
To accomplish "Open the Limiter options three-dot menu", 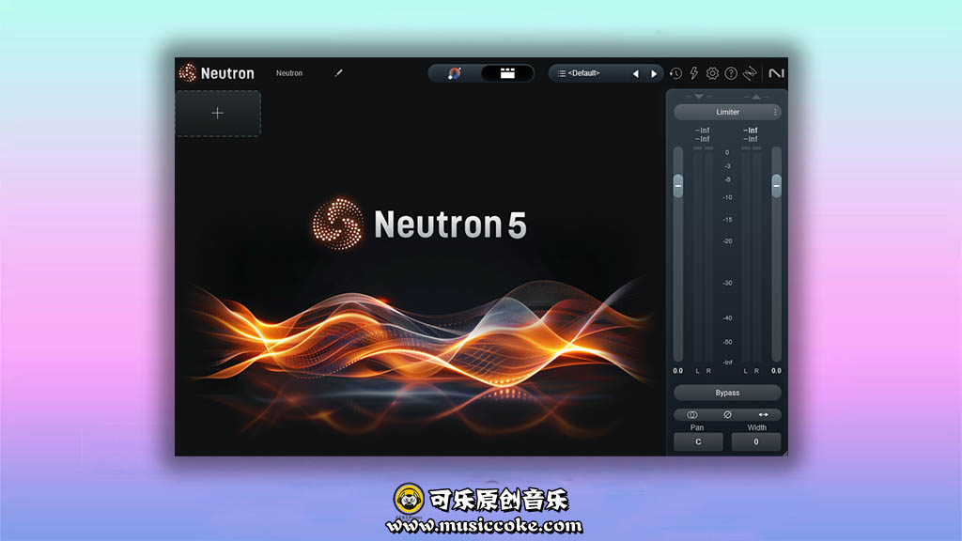I will [x=775, y=113].
